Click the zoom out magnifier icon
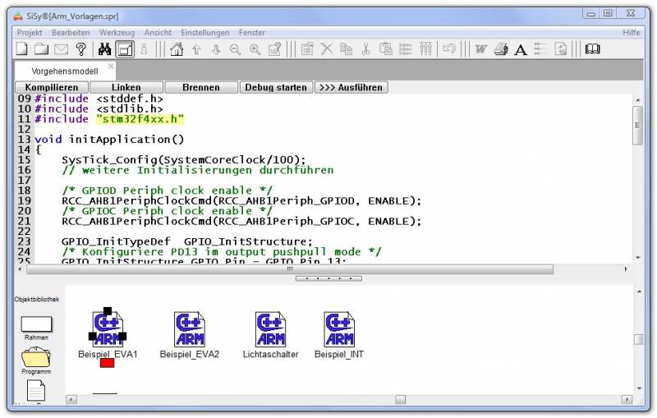Screen dimensions: 657x418 coord(235,49)
